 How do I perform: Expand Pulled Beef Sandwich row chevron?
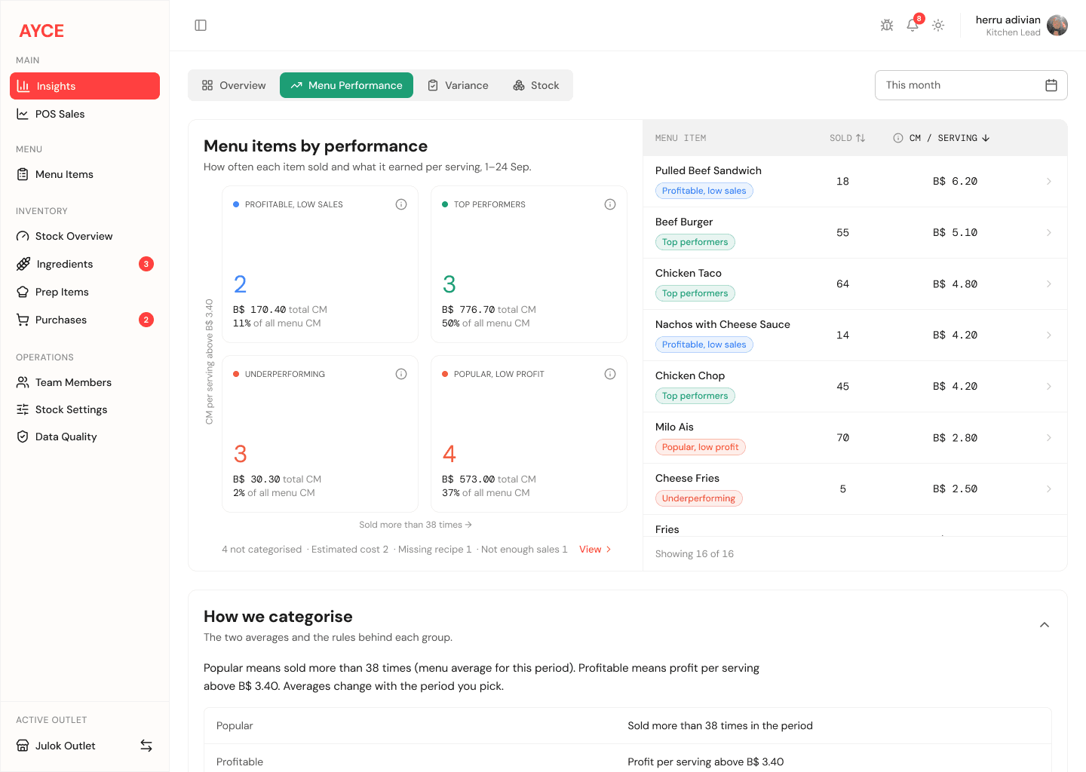coord(1049,182)
